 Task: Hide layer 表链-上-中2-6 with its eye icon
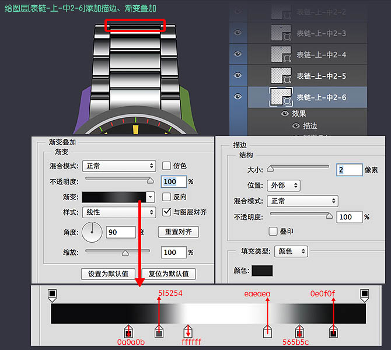tap(238, 97)
